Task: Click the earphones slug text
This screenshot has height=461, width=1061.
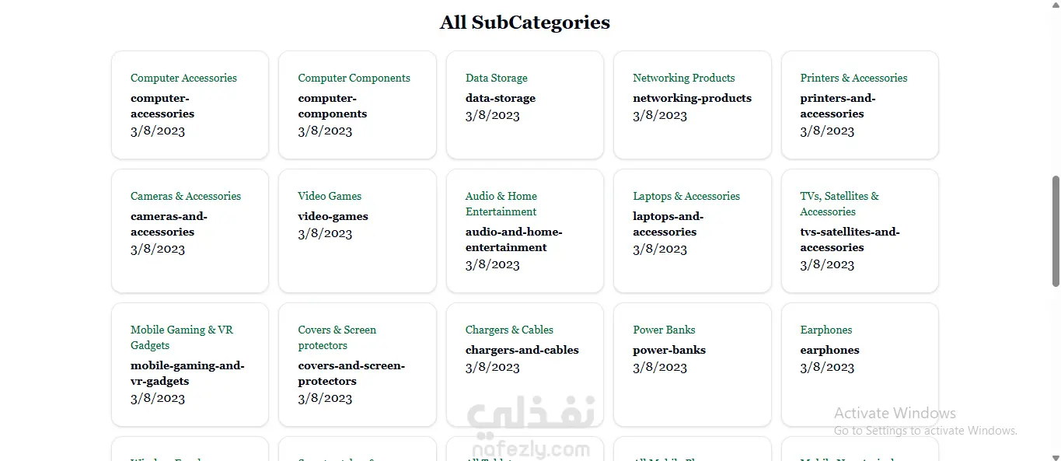Action: point(829,350)
